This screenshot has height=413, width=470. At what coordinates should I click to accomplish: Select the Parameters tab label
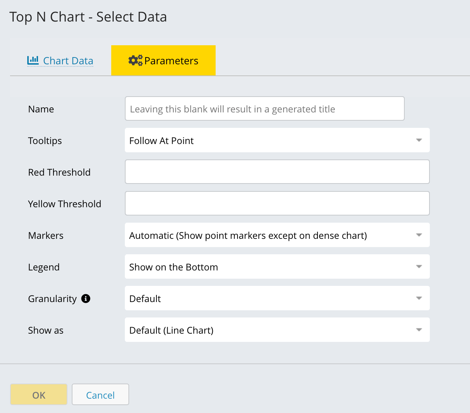[171, 61]
